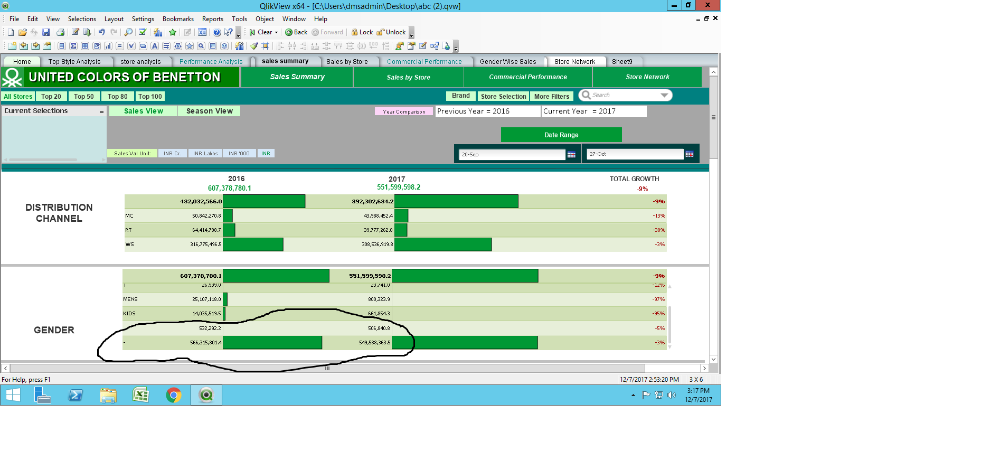Switch to the Top Style Analysis sheet tab
The height and width of the screenshot is (451, 1000).
[x=74, y=62]
